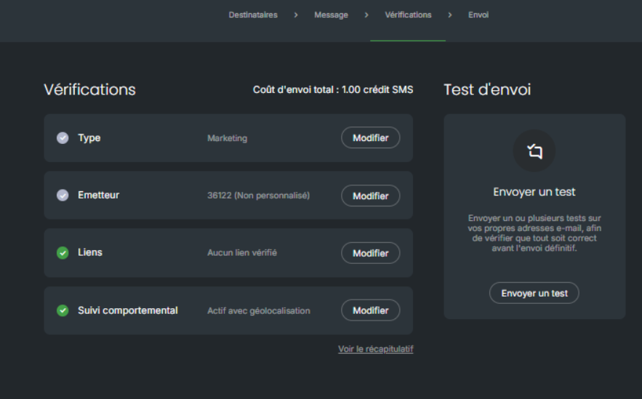Viewport: 642px width, 399px height.
Task: Click the chevron after Message
Action: (366, 15)
